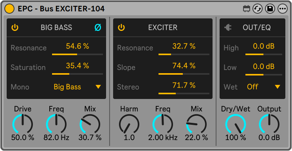Click the device title EPC - Bus EXCITER-104
This screenshot has height=151, width=292.
(61, 9)
